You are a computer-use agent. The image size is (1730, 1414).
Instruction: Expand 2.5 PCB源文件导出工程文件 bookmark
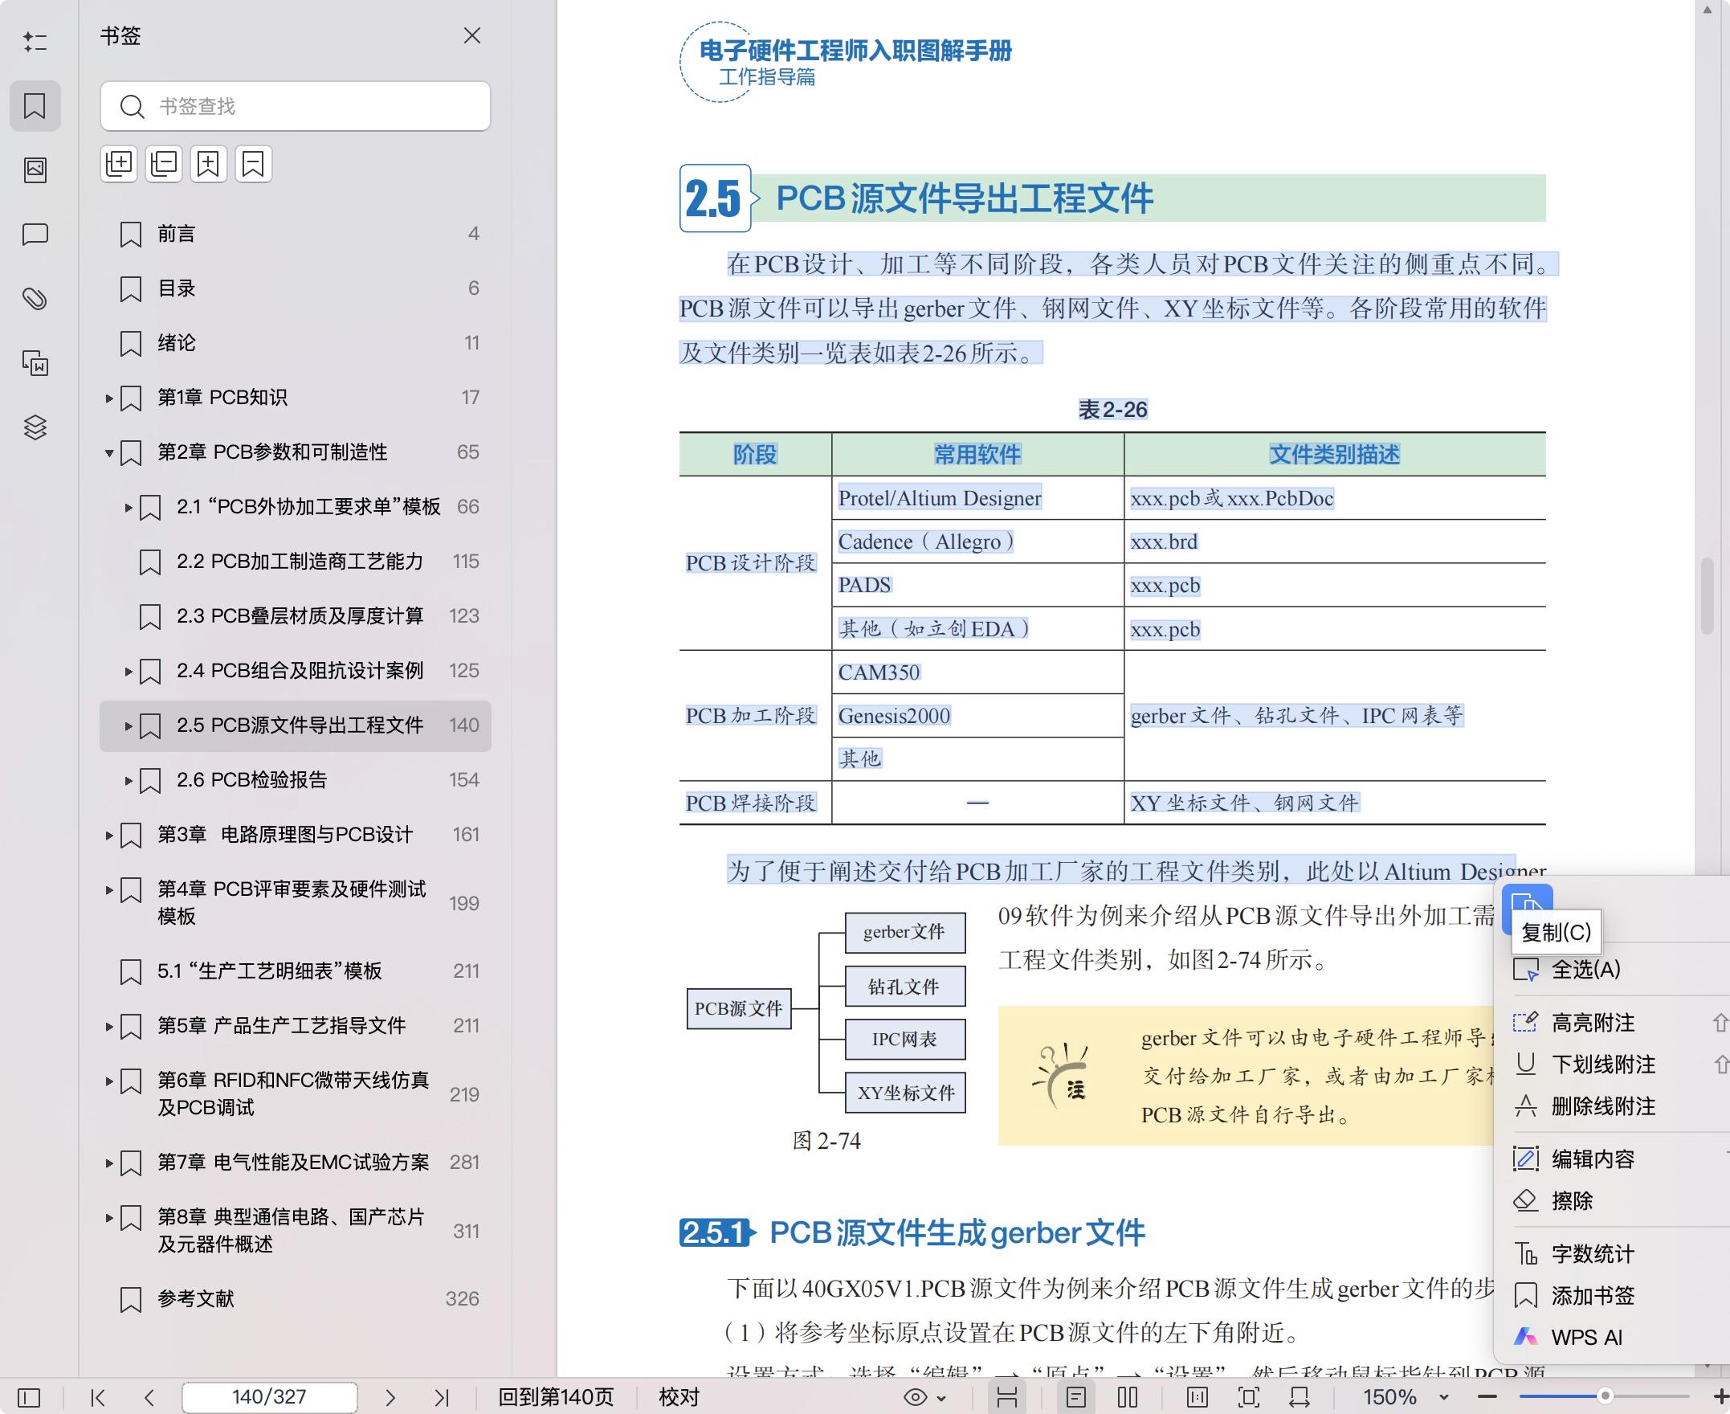(x=129, y=725)
